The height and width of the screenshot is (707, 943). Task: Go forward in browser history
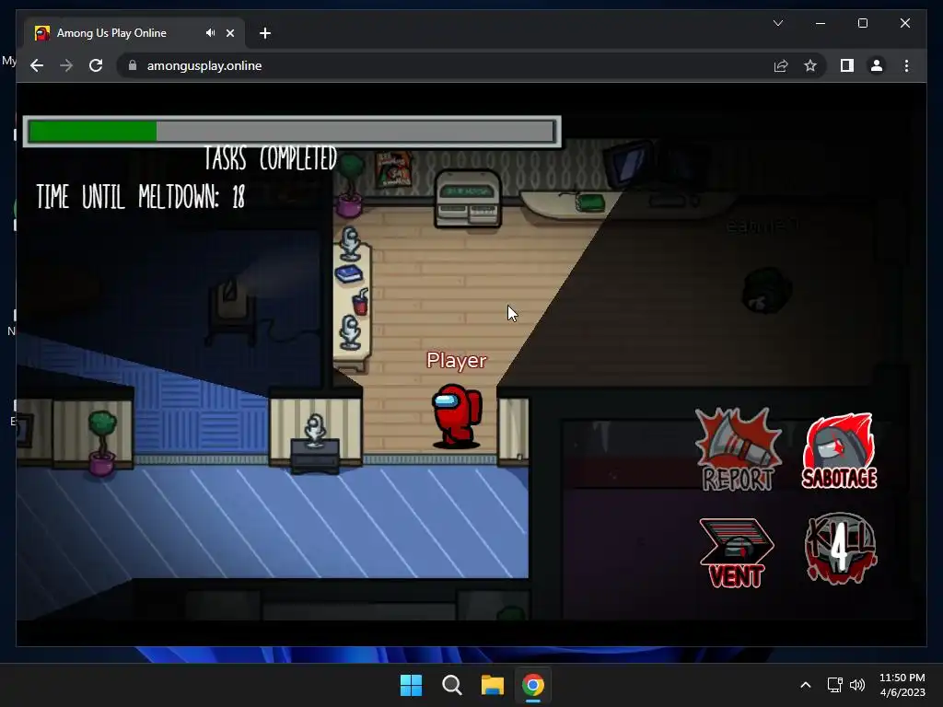66,65
